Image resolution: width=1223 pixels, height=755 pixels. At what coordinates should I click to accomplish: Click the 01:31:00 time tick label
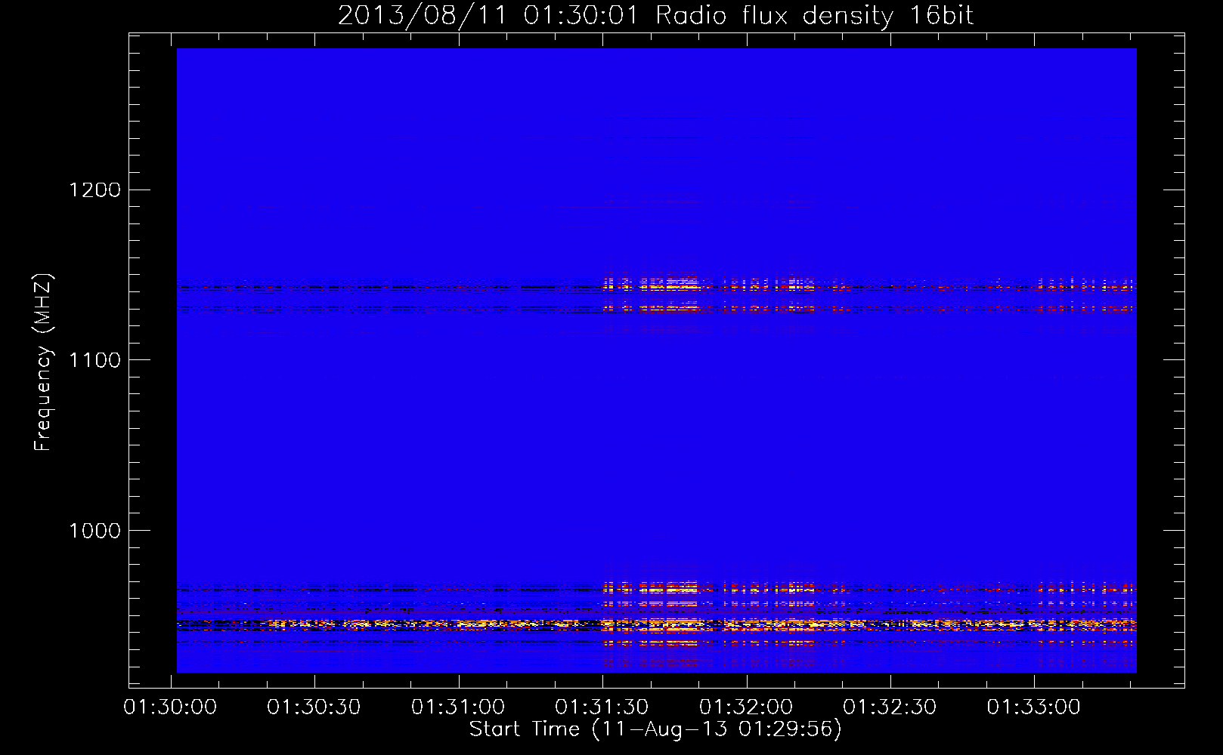(459, 707)
